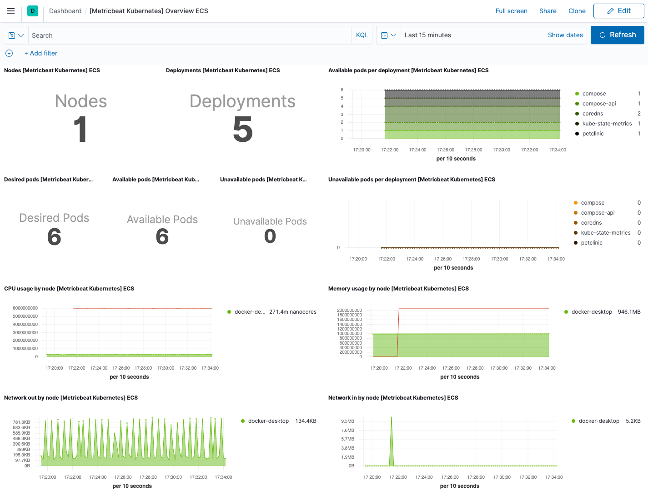Click the Clone button
Image resolution: width=648 pixels, height=496 pixels.
coord(577,11)
